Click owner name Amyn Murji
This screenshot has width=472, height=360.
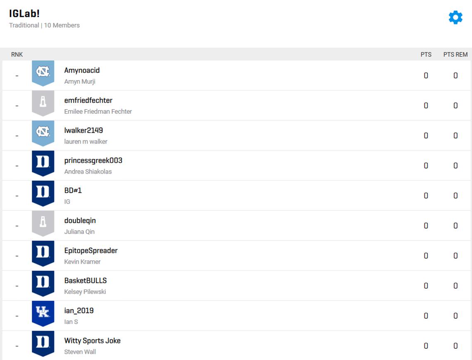(x=80, y=81)
